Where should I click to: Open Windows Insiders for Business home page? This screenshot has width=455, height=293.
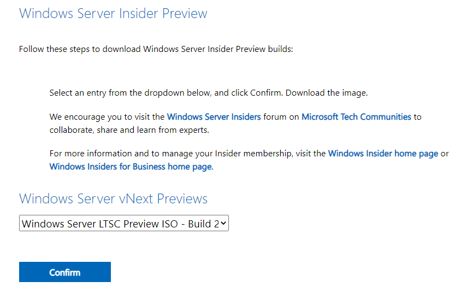coord(131,167)
